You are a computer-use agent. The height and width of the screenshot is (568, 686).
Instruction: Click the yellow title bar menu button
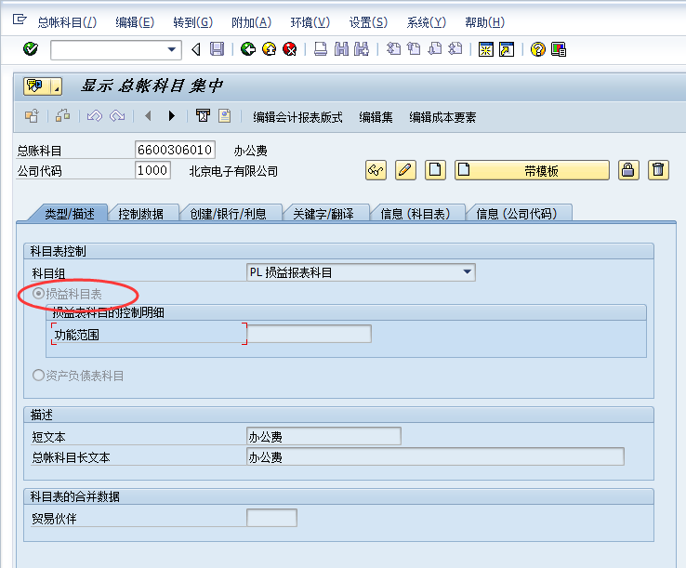coord(43,86)
